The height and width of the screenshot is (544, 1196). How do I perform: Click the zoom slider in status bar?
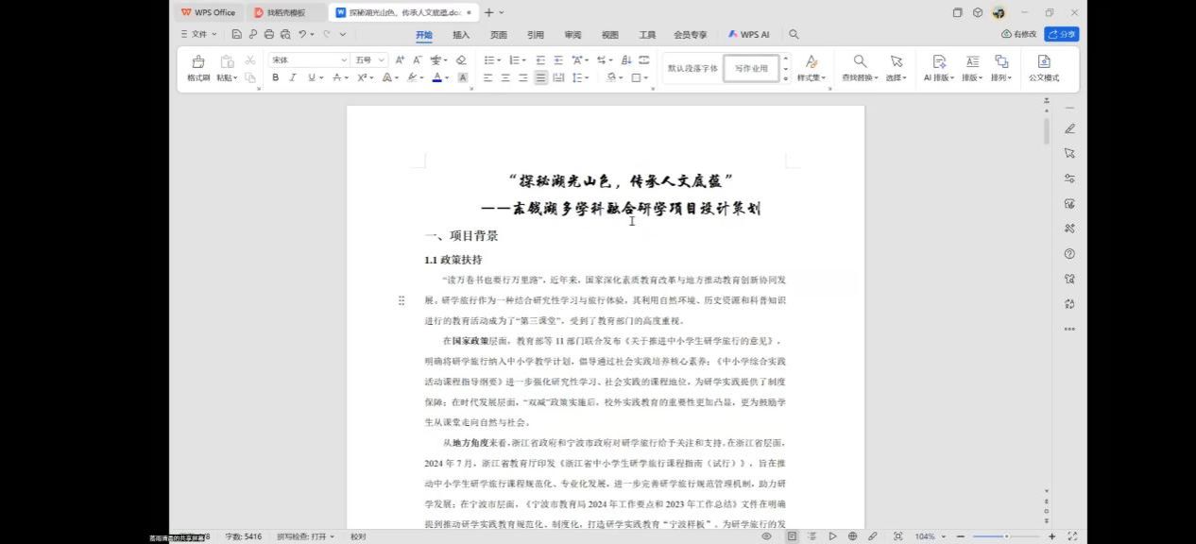coord(1005,536)
